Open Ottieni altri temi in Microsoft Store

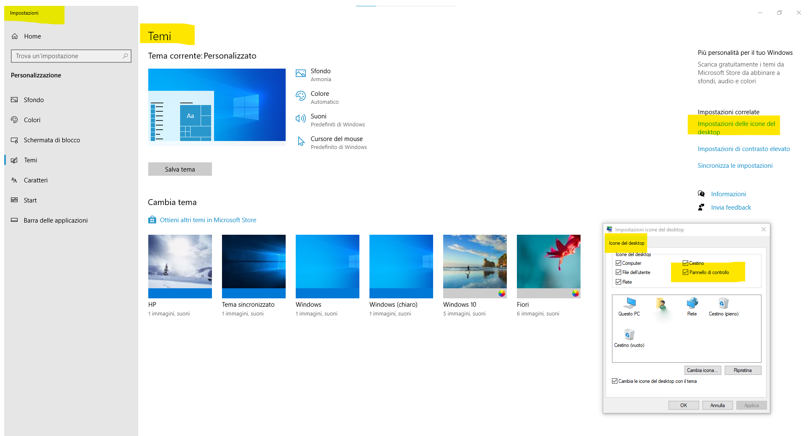(x=208, y=220)
